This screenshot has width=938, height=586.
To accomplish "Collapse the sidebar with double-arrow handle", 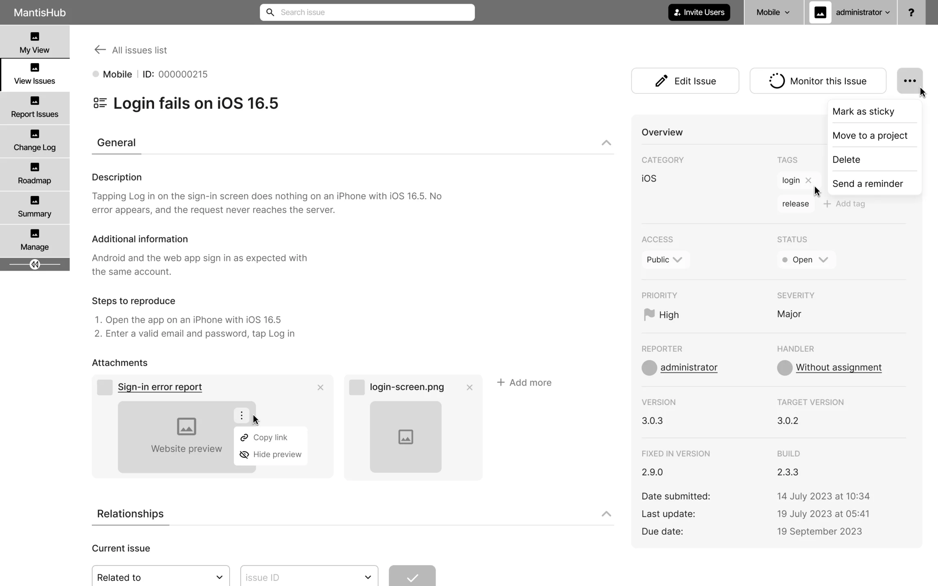I will [x=35, y=264].
